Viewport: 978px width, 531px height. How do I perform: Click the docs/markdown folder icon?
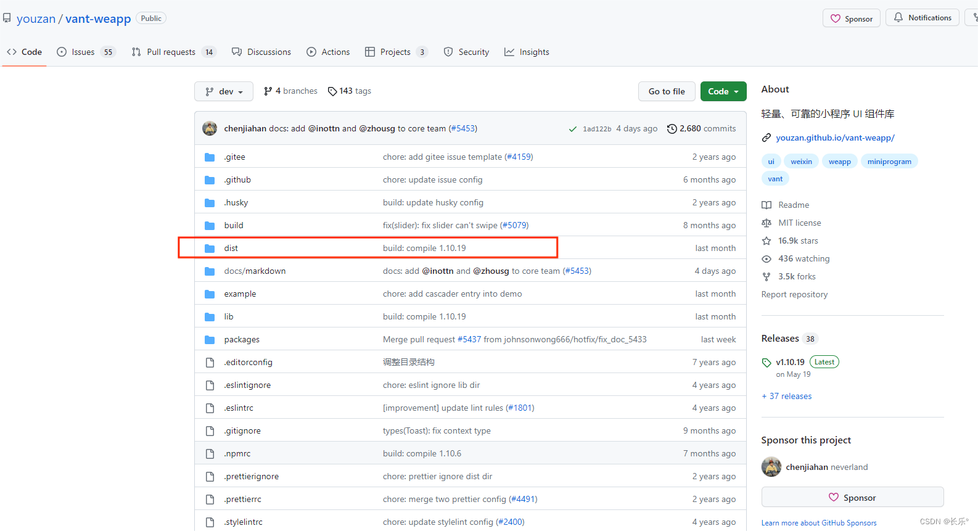pyautogui.click(x=210, y=271)
